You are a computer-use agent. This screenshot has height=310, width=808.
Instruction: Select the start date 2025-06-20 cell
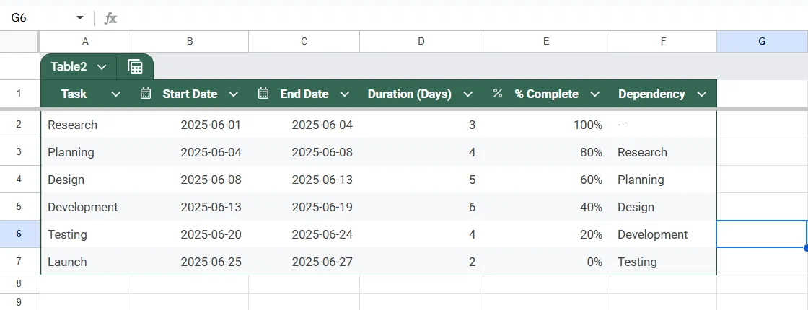(x=190, y=234)
